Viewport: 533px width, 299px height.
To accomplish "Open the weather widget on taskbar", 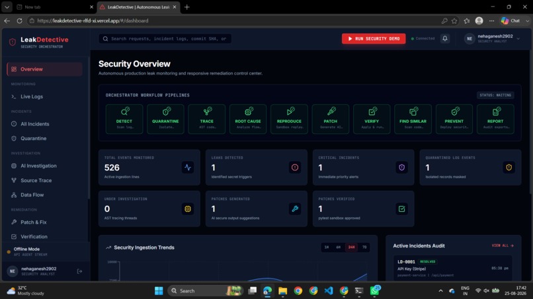I will (x=26, y=290).
